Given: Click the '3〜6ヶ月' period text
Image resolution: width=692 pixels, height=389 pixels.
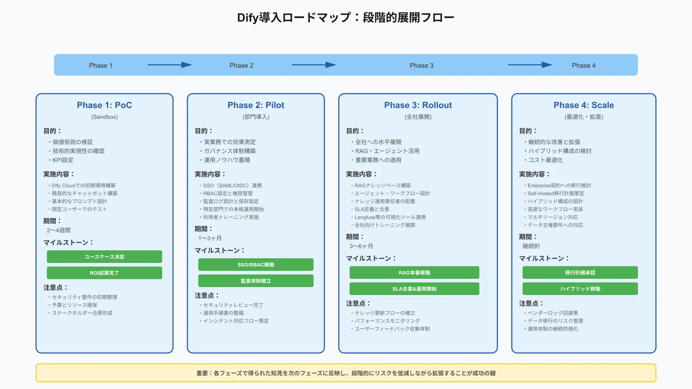Looking at the screenshot, I should (361, 246).
